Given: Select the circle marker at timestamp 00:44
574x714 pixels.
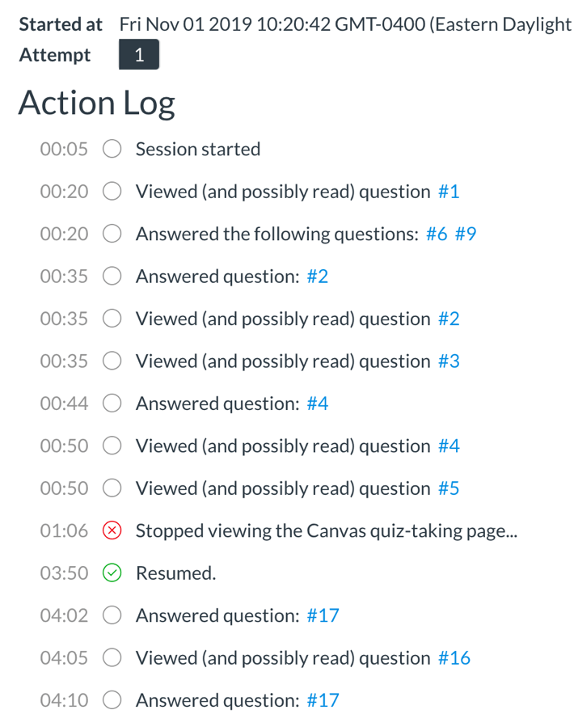Looking at the screenshot, I should click(112, 403).
